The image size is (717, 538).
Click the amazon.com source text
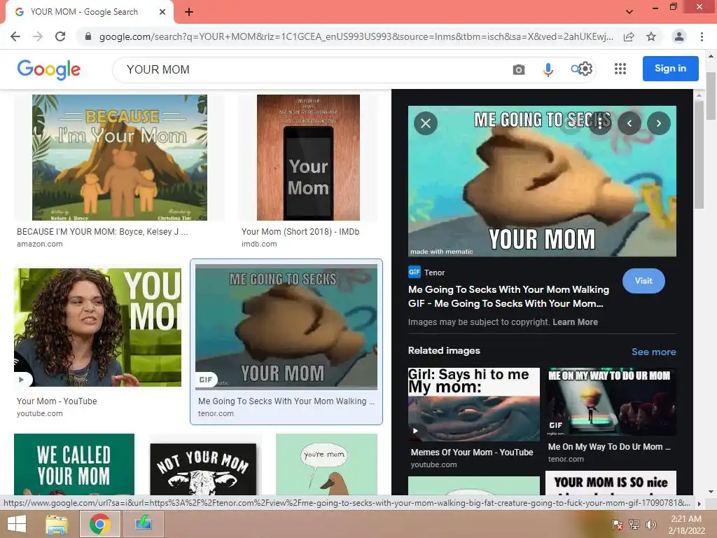pos(40,244)
